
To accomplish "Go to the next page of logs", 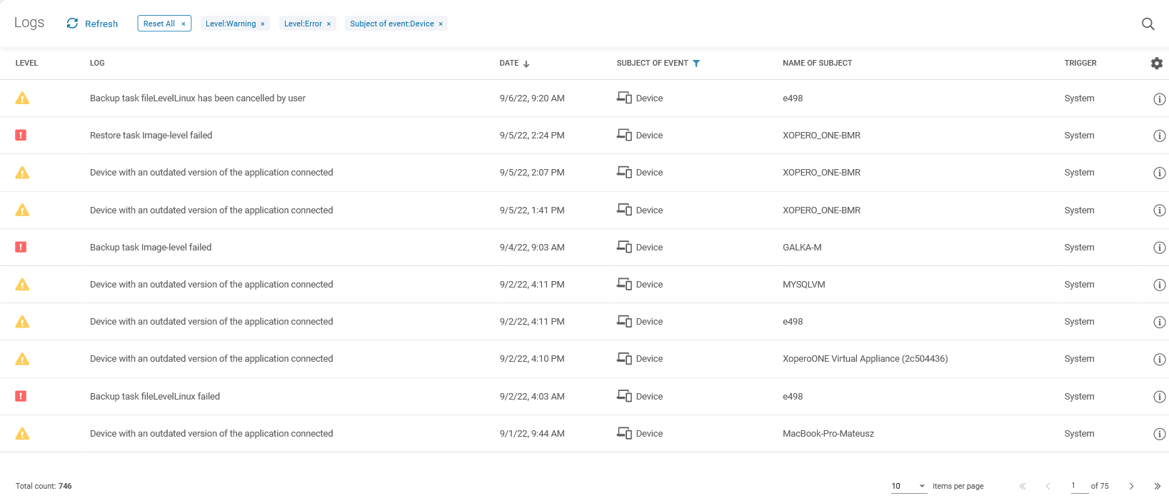I will [1131, 486].
